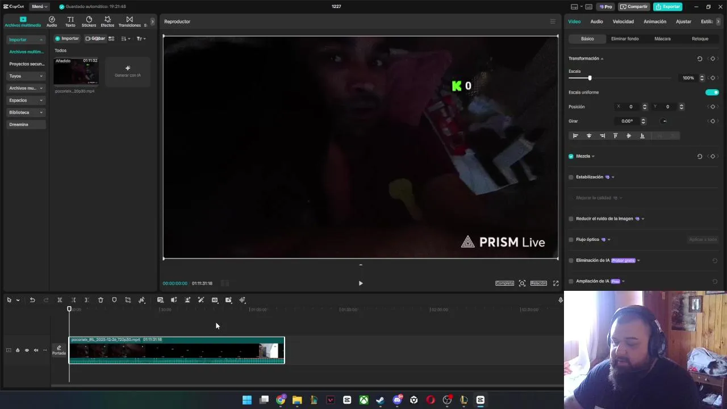This screenshot has width=727, height=409.
Task: Hide the video track with eye icon
Action: (27, 350)
